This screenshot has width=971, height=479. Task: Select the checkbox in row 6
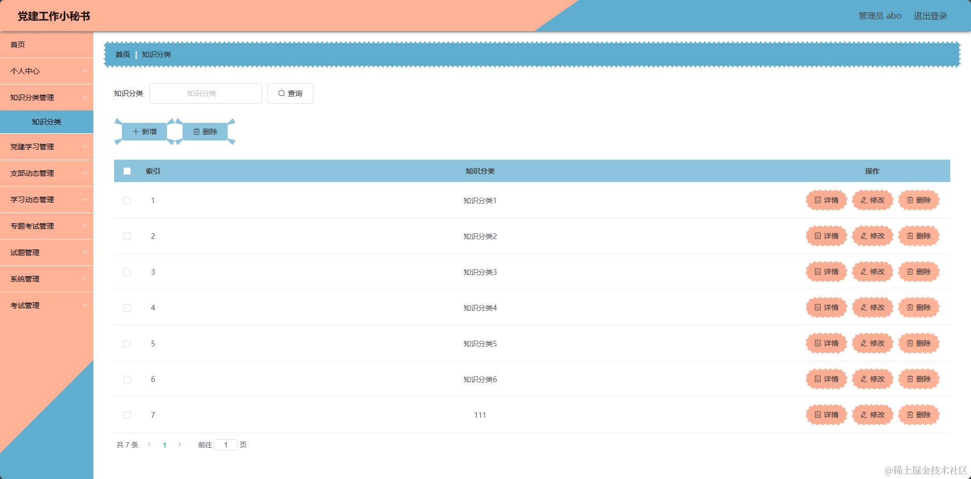pos(127,379)
